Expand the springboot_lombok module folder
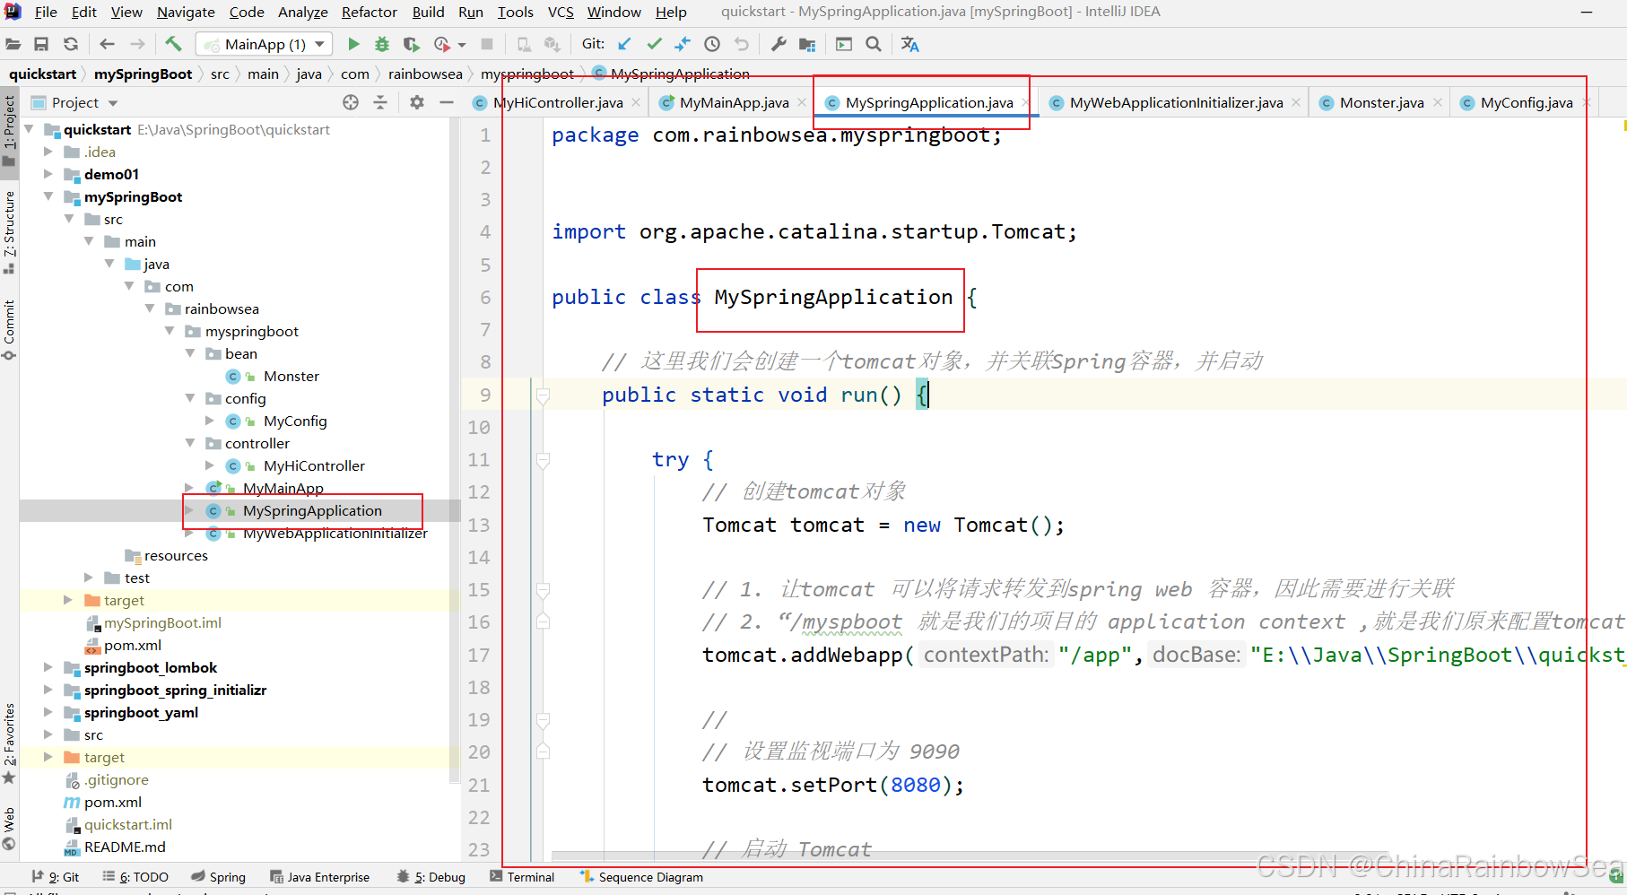This screenshot has width=1627, height=895. click(48, 667)
